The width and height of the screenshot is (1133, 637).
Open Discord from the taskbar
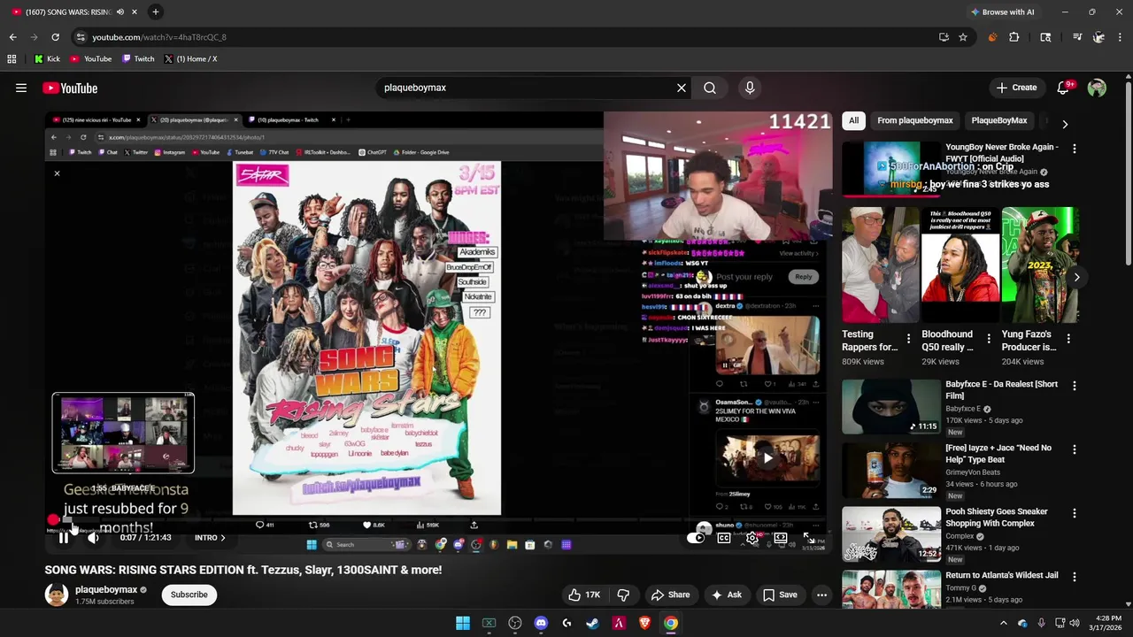click(541, 623)
